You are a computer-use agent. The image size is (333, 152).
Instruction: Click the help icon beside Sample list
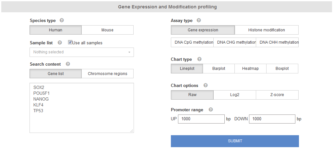click(60, 43)
